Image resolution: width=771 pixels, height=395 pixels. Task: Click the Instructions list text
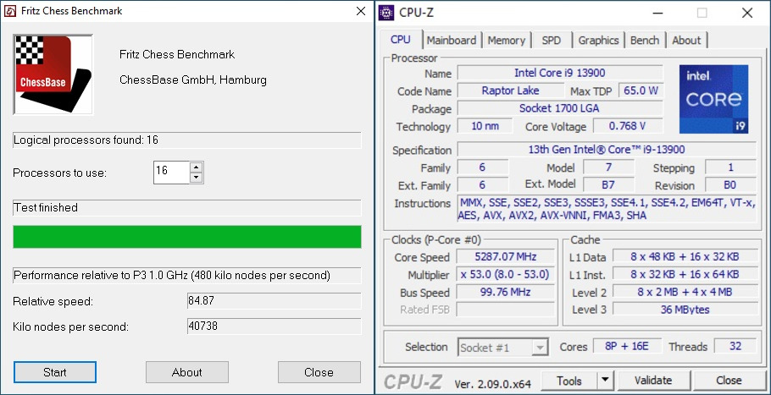607,209
